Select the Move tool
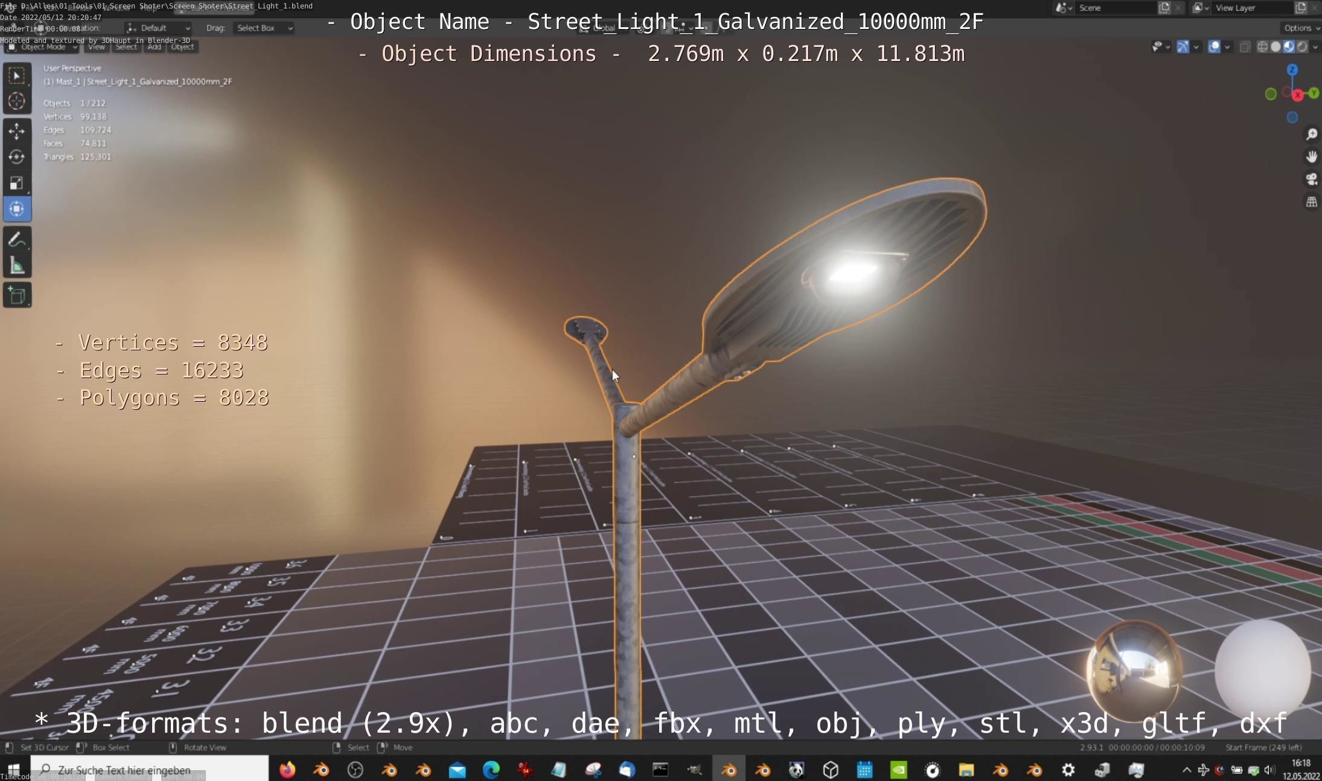The image size is (1322, 781). 17,130
